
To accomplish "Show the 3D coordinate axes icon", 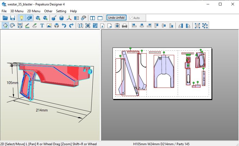I will [x=69, y=18].
